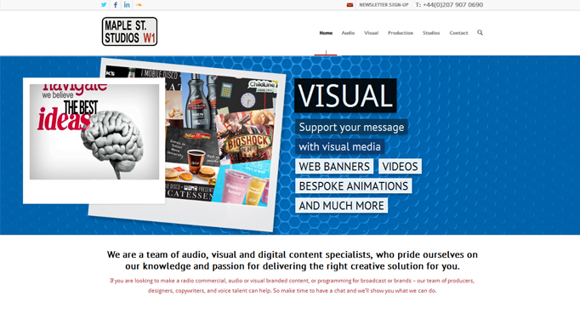Click the Bioshock collage photo

coord(246,137)
